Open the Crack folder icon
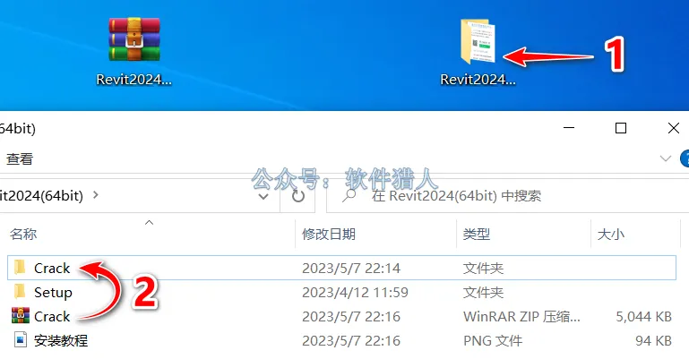The height and width of the screenshot is (359, 689). (x=20, y=268)
